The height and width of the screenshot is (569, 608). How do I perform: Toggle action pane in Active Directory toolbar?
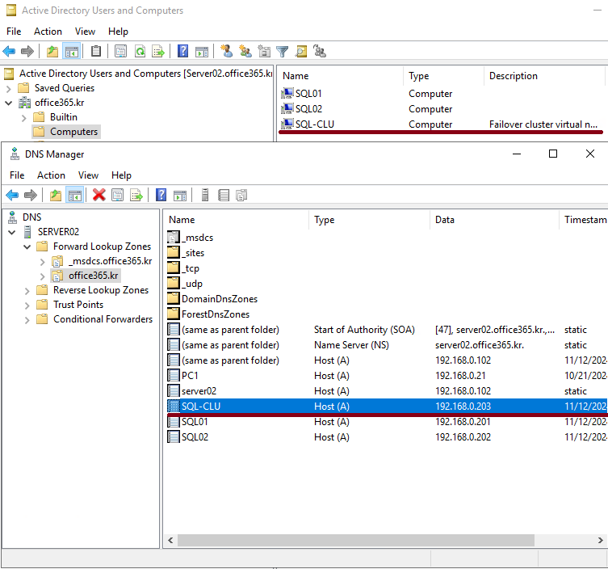[202, 51]
